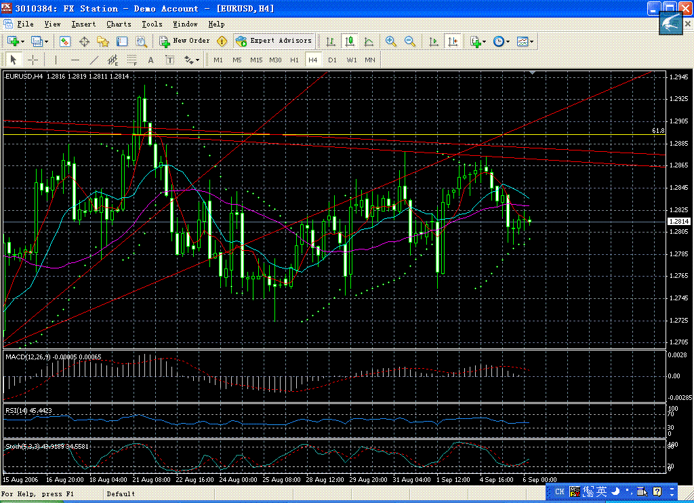Viewport: 694px width, 503px height.
Task: Select the Crosshair tool
Action: pyautogui.click(x=33, y=60)
